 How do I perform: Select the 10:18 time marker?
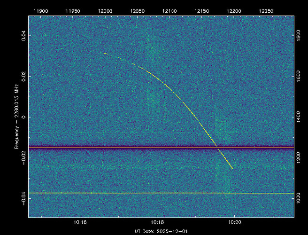click(x=157, y=222)
